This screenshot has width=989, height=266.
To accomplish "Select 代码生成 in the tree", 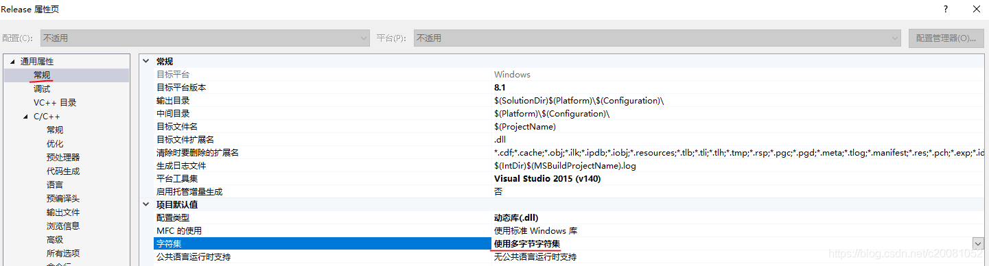I will [63, 171].
